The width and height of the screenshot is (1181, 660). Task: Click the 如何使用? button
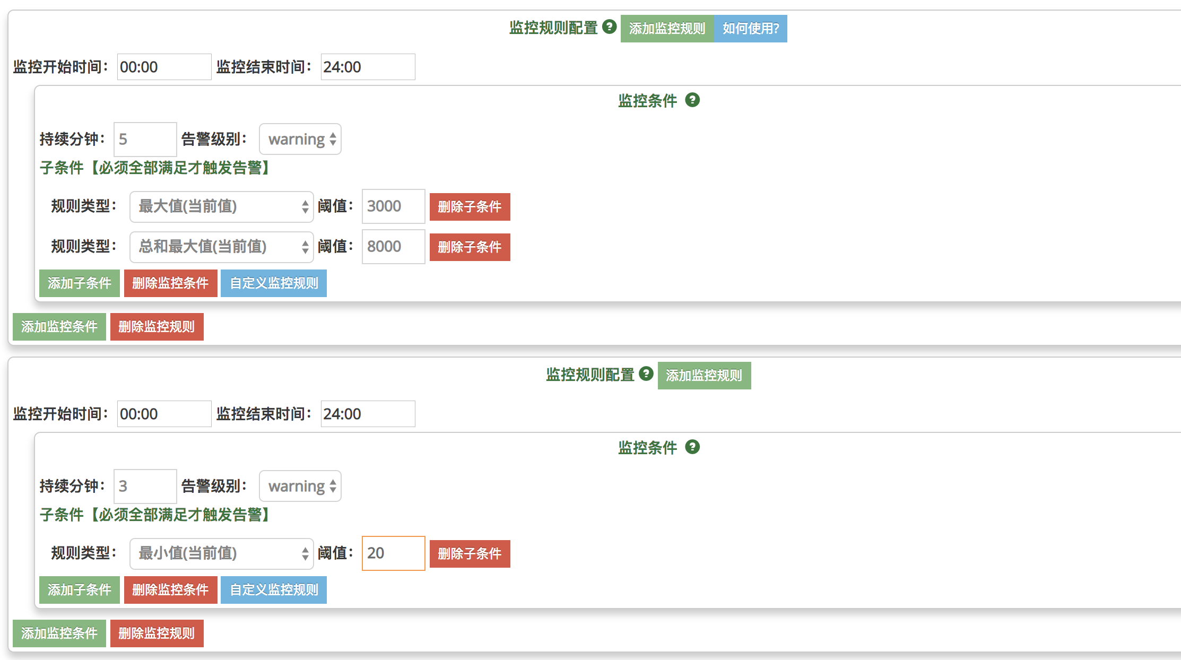pyautogui.click(x=751, y=28)
